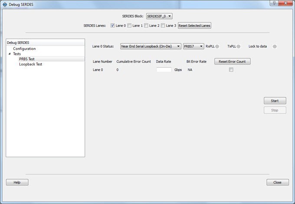The image size is (295, 204).
Task: Uncheck the Lane 0 checkbox
Action: [x=113, y=26]
